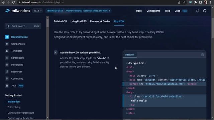
Task: Open the v3.1.8 version dropdown
Action: click(37, 11)
